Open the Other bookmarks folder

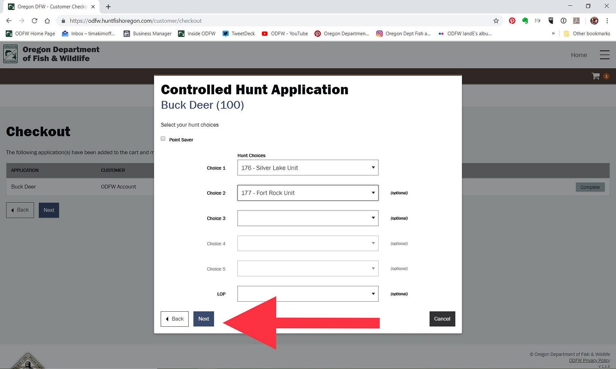(x=587, y=33)
